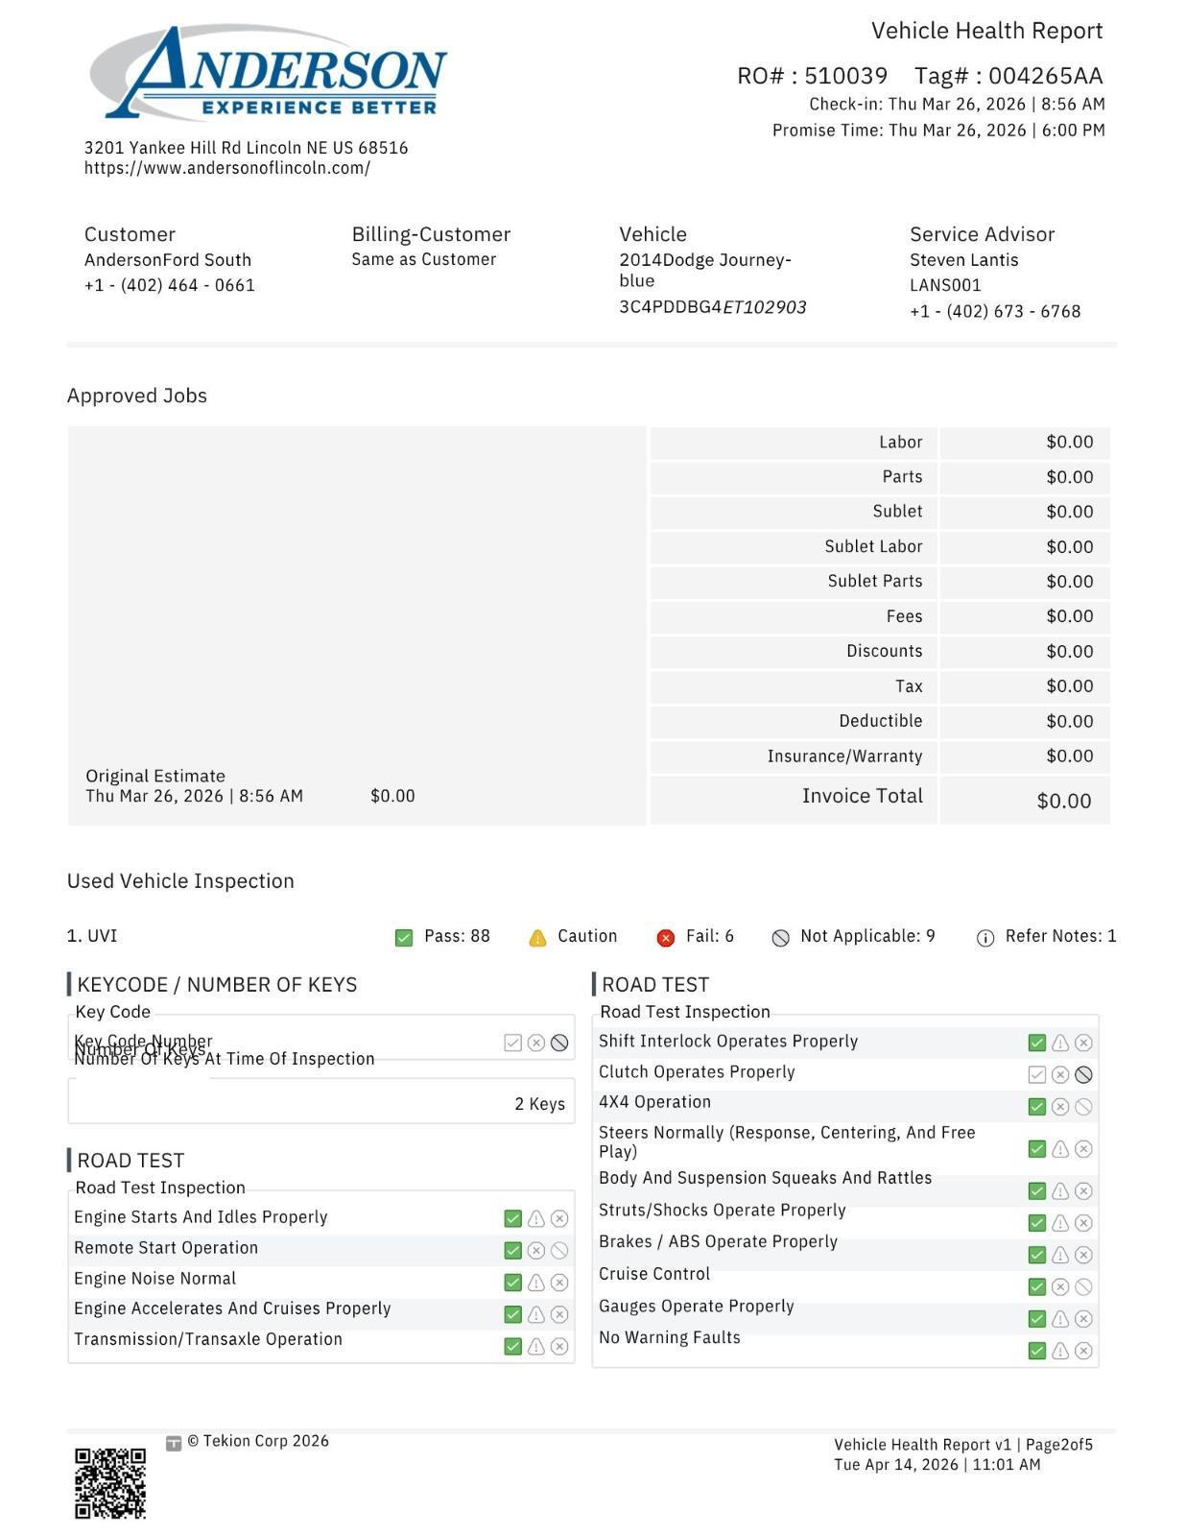Click the fail X icon on Key Code Number row
Viewport: 1186px width, 1536px height.
[536, 1043]
